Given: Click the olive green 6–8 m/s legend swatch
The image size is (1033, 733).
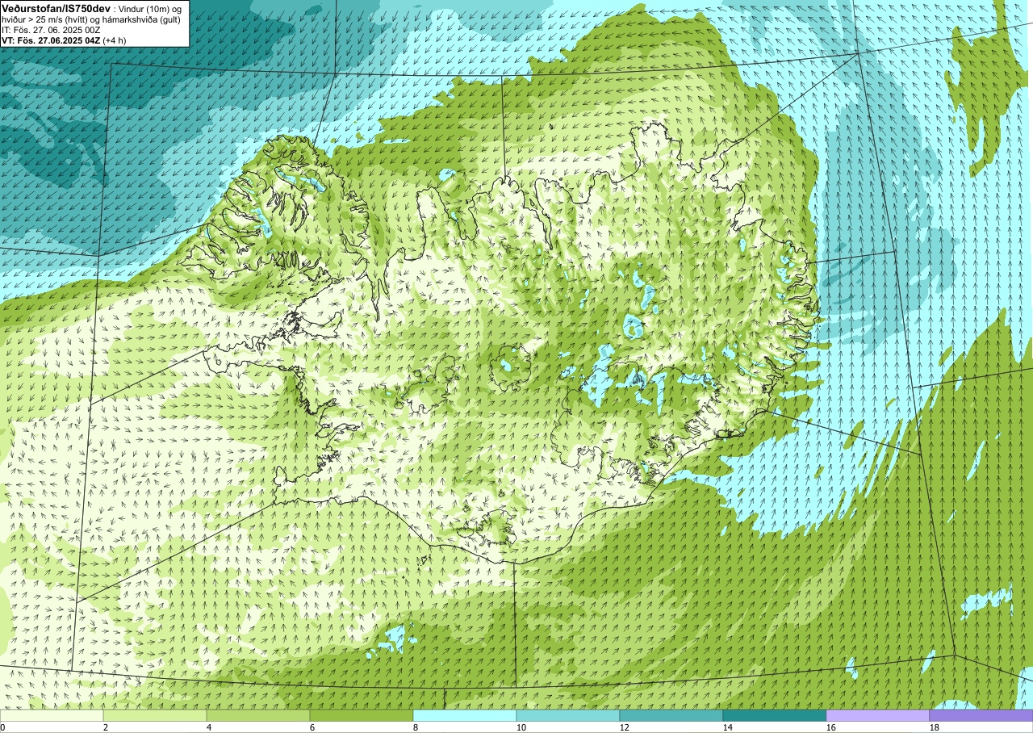Looking at the screenshot, I should (362, 715).
